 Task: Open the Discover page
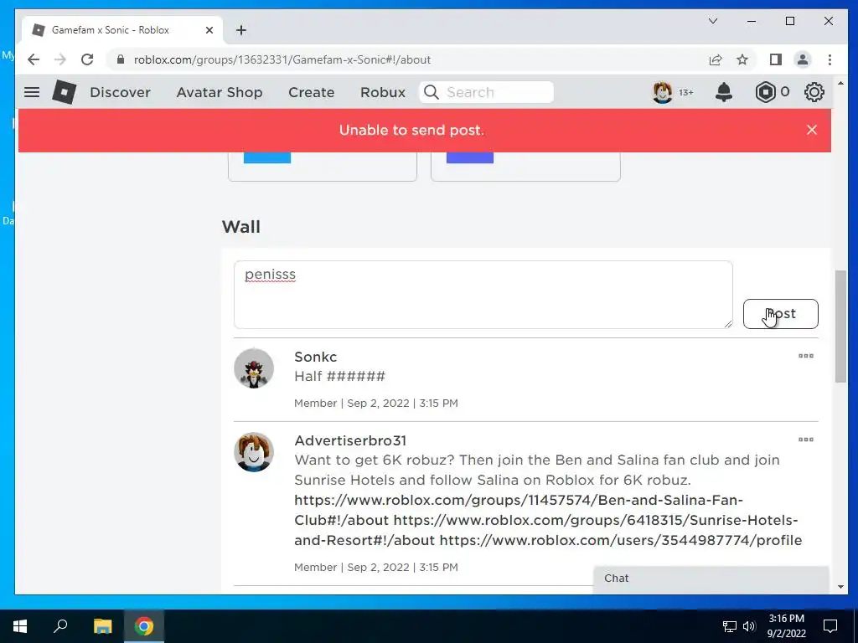pyautogui.click(x=120, y=92)
